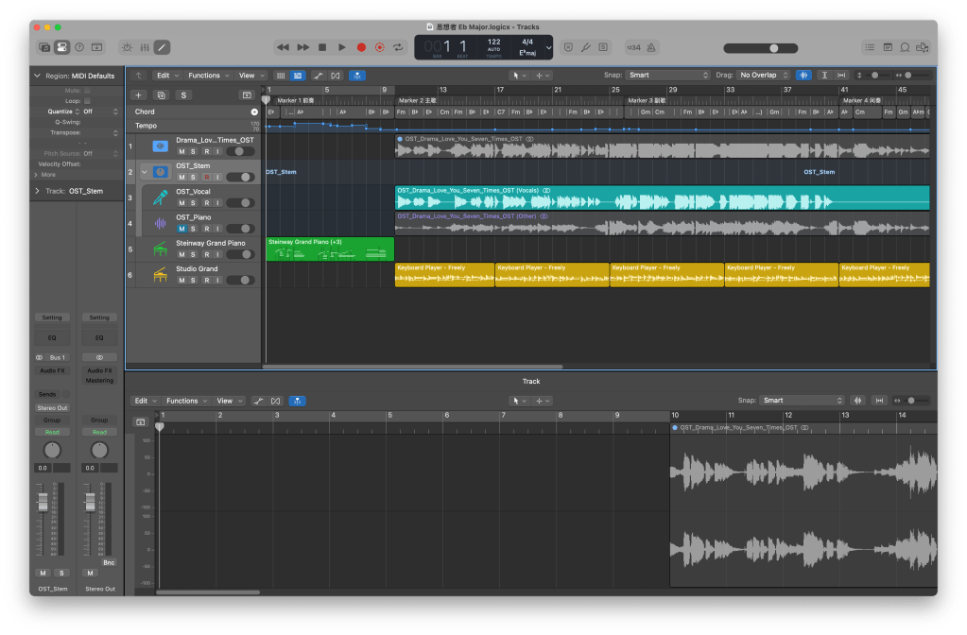Image resolution: width=967 pixels, height=635 pixels.
Task: Open the Edit menu in the audio editor
Action: [144, 401]
